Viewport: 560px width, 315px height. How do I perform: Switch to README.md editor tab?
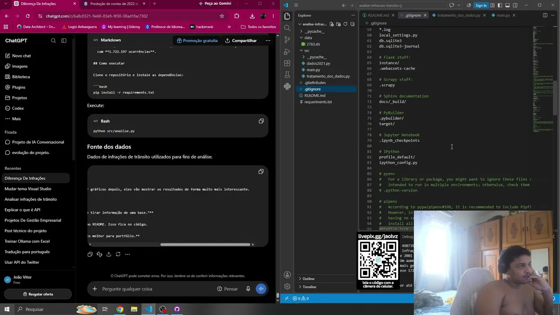(378, 15)
